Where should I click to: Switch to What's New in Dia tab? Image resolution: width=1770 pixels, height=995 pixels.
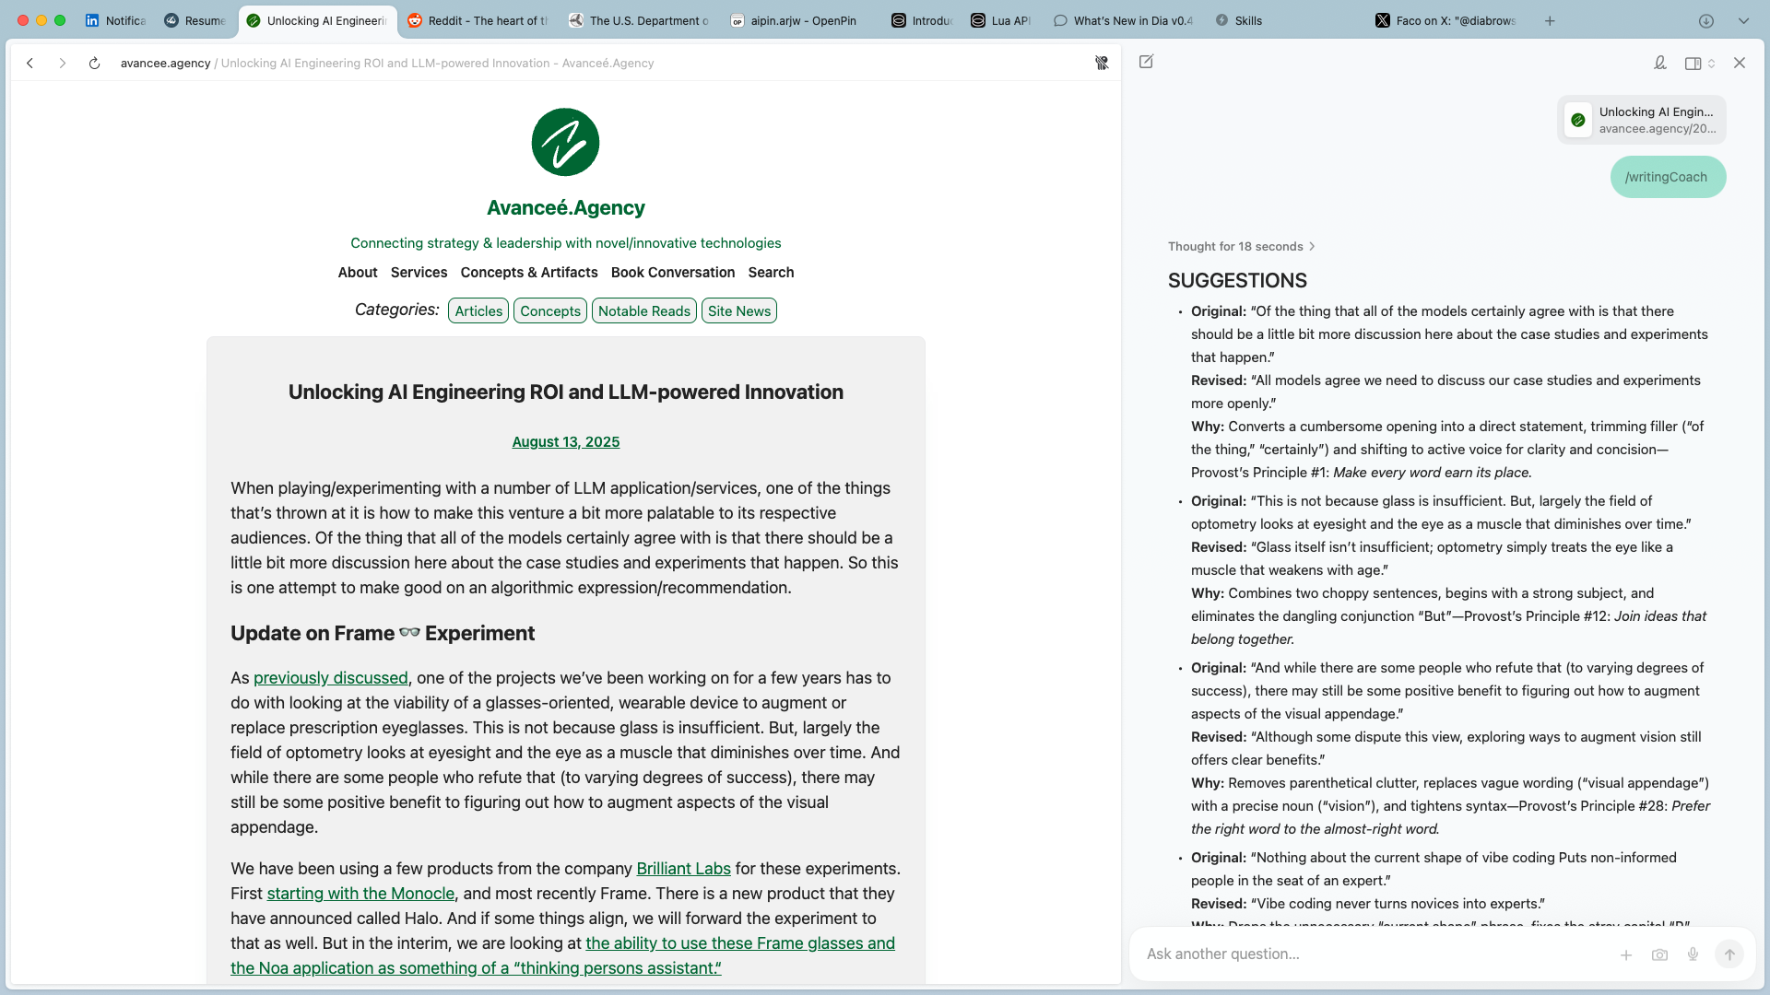(1123, 20)
